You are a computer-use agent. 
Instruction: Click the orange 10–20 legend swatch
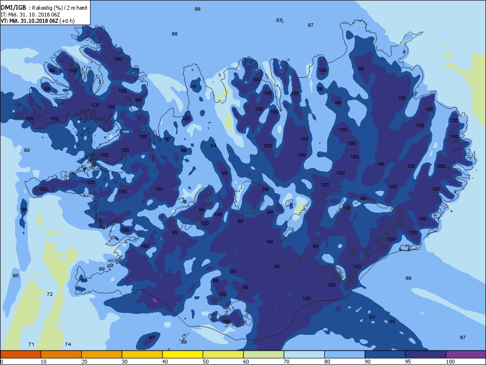pyautogui.click(x=61, y=354)
